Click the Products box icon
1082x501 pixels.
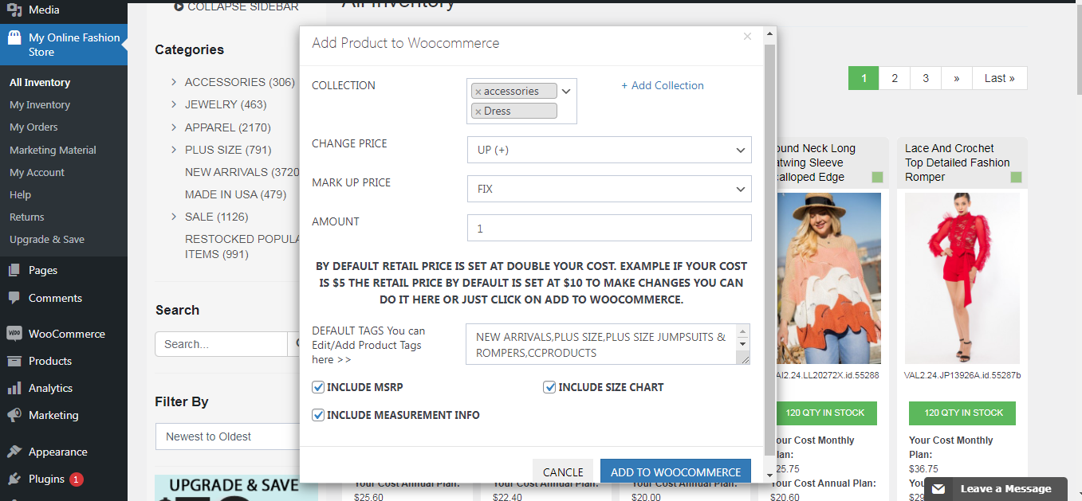click(14, 361)
